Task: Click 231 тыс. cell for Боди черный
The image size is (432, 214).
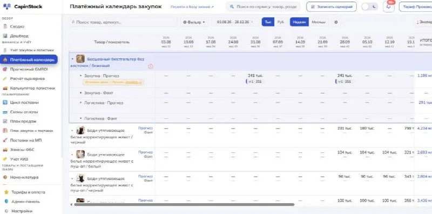Action: 345,128
